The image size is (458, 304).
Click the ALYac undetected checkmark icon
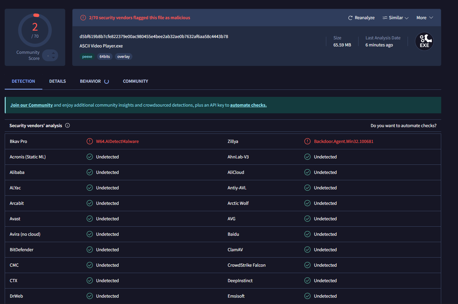[90, 188]
